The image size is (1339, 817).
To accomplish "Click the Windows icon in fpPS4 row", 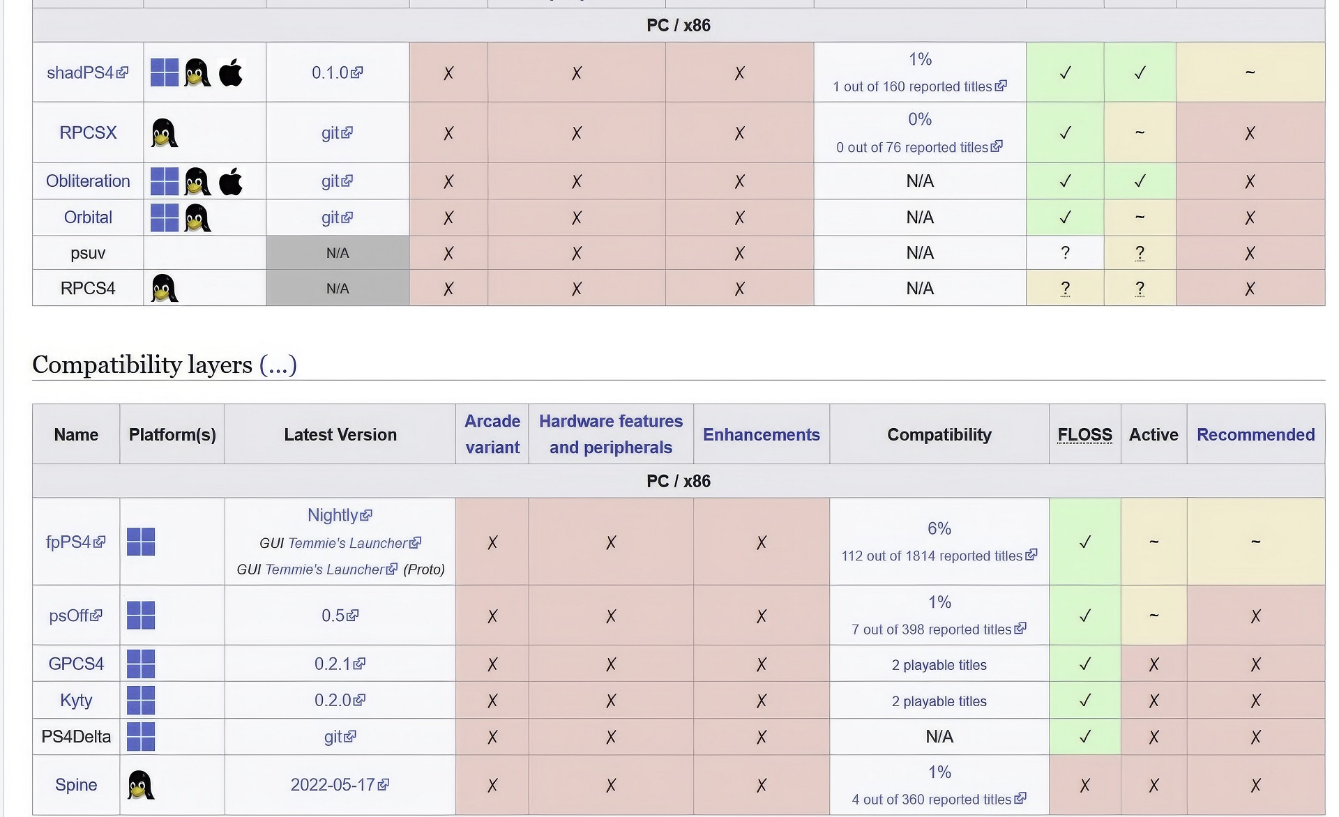I will click(141, 542).
